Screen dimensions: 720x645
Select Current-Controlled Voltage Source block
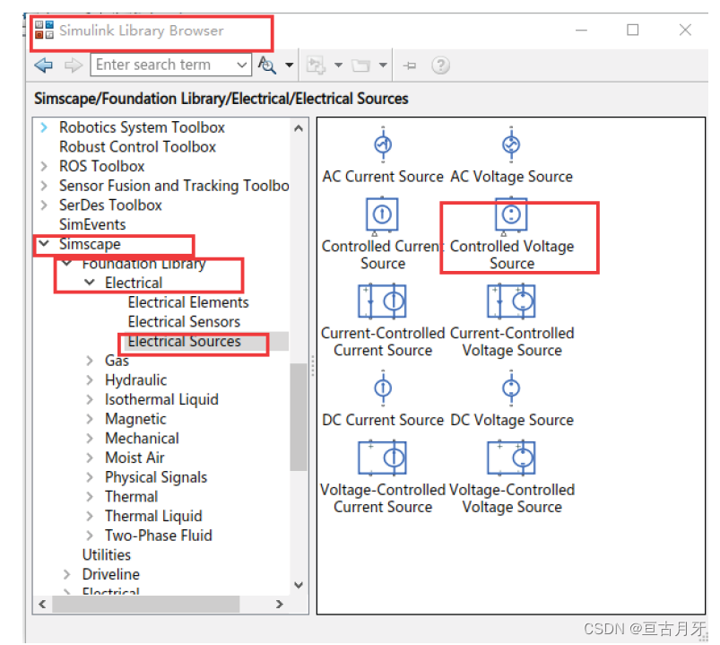512,321
